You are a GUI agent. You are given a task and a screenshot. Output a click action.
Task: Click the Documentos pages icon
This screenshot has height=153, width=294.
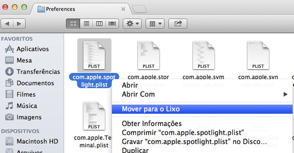9,83
